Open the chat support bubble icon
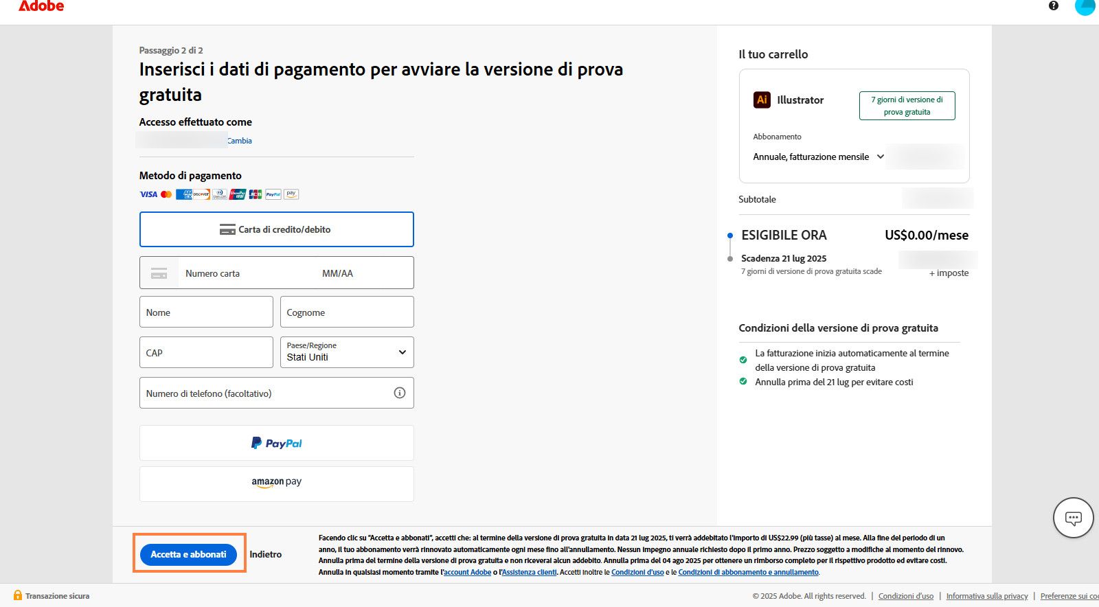Screen dimensions: 1099x607 click(1074, 518)
